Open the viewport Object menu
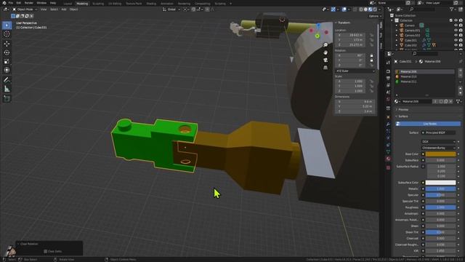 coord(73,9)
